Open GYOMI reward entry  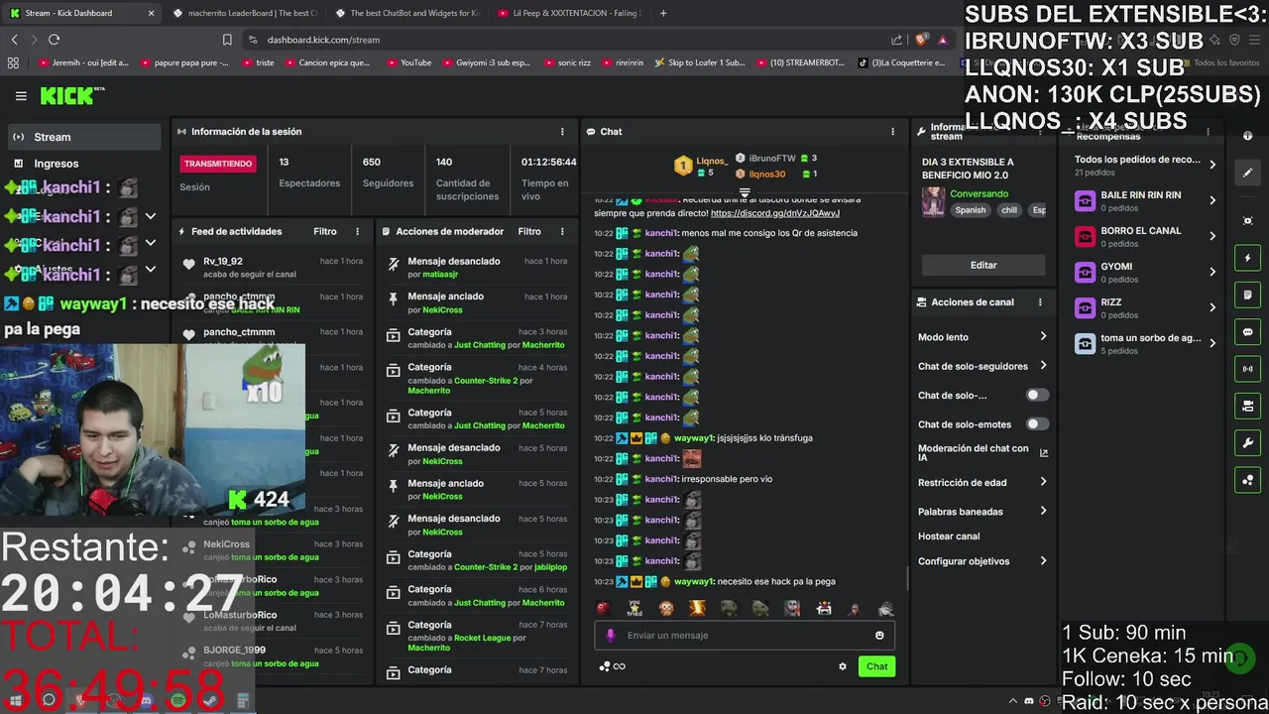click(x=1145, y=272)
